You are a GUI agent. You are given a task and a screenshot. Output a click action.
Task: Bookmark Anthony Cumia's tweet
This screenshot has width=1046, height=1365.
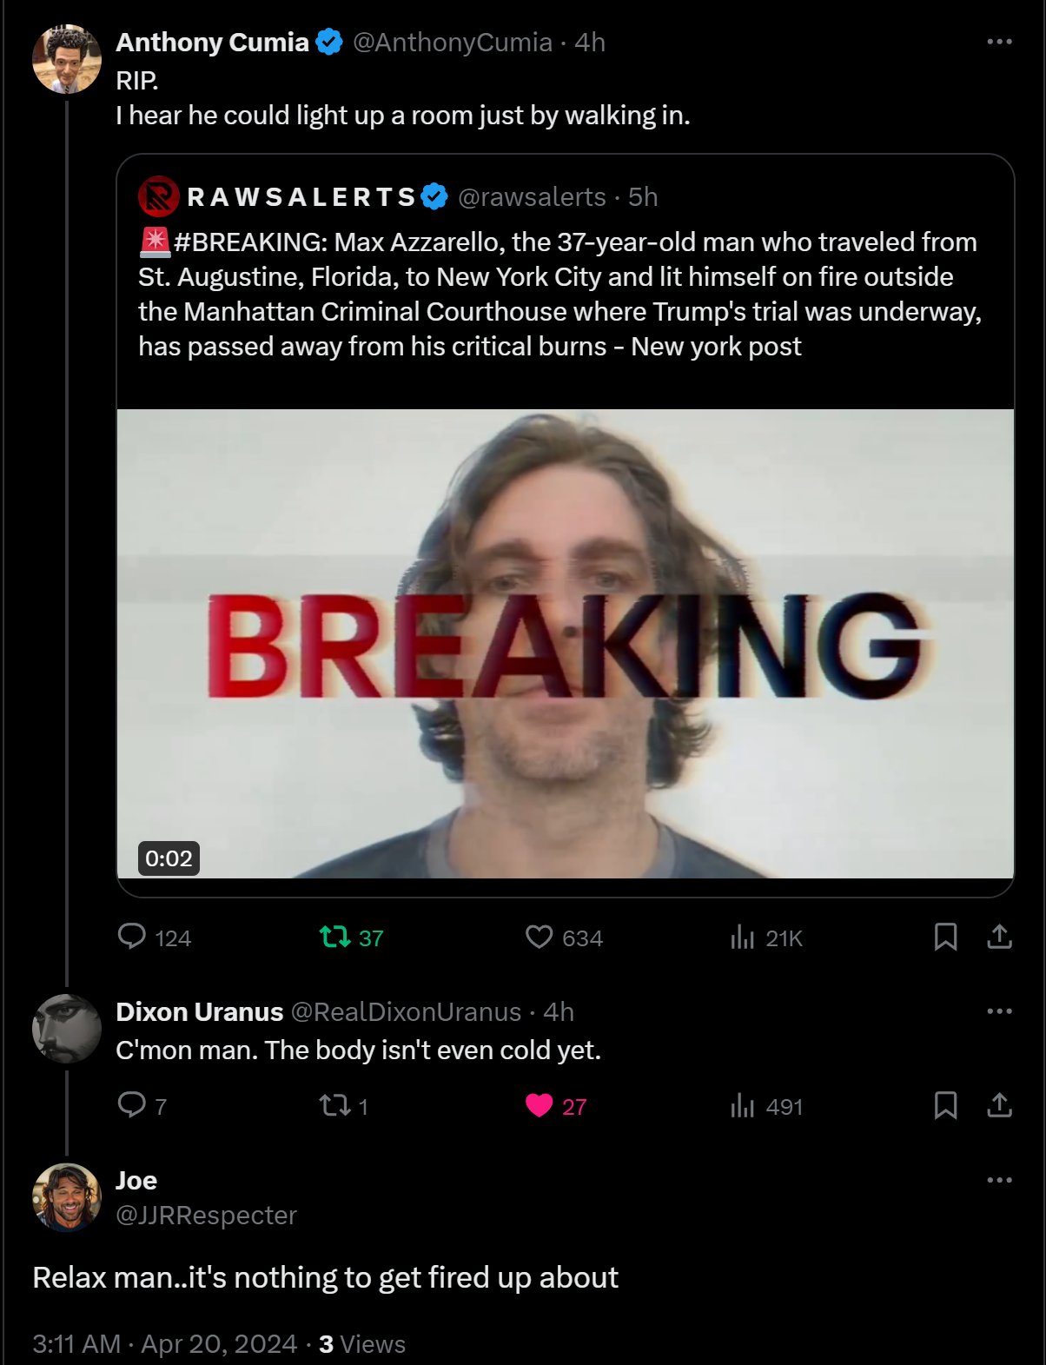(945, 937)
